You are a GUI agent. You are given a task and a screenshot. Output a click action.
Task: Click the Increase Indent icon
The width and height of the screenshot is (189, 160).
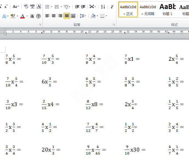(83, 7)
